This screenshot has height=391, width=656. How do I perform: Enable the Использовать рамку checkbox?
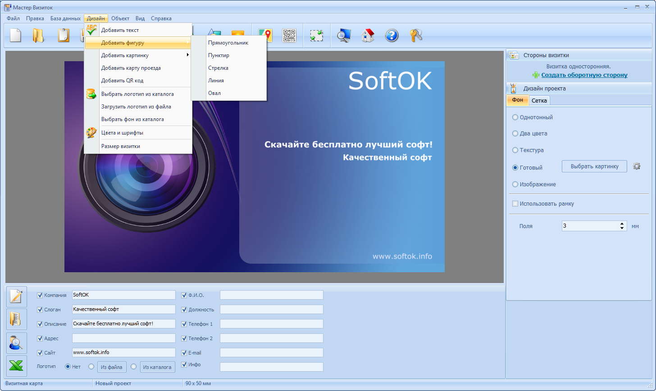[515, 204]
